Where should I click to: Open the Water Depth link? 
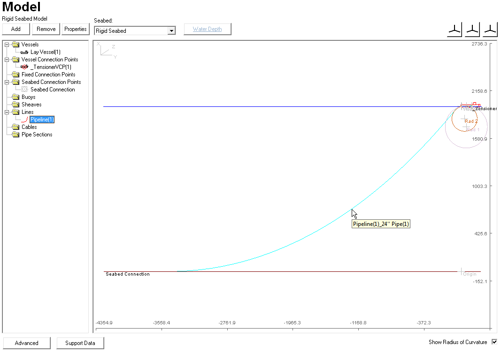(207, 29)
